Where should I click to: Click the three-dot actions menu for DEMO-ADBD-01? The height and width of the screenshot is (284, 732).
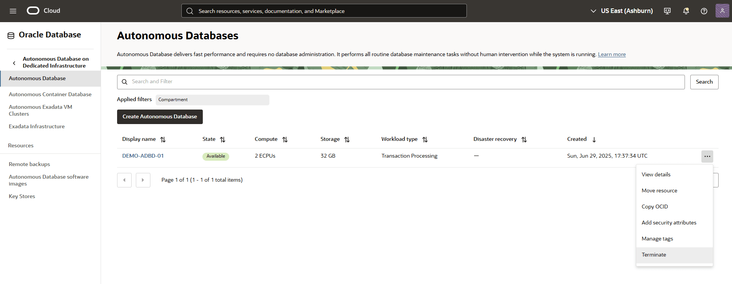click(x=707, y=157)
